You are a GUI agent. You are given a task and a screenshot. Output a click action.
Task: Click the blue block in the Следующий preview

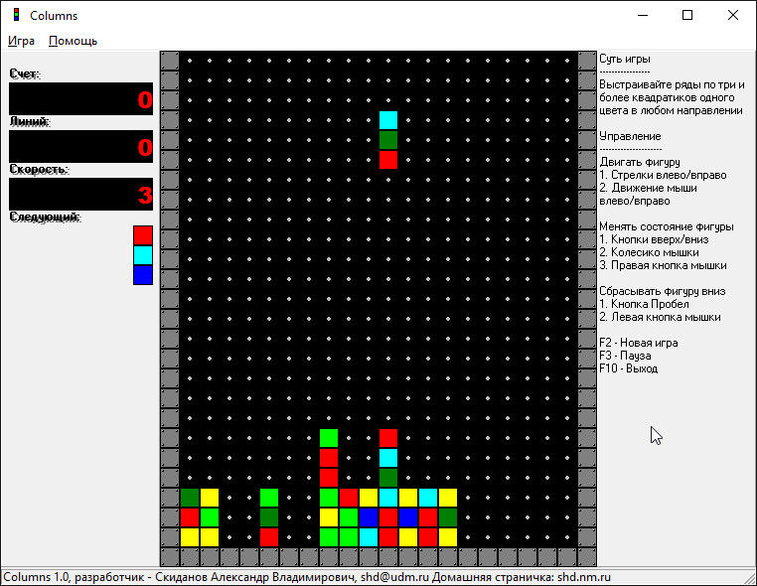[x=143, y=275]
